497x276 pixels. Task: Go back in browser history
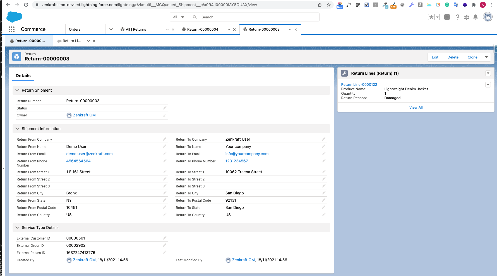pos(8,5)
